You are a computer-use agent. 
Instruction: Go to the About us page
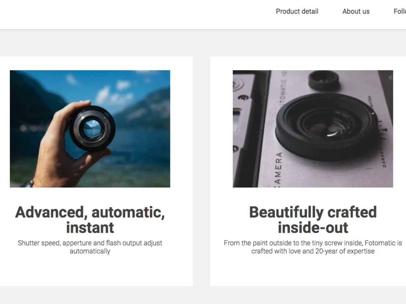pos(356,11)
